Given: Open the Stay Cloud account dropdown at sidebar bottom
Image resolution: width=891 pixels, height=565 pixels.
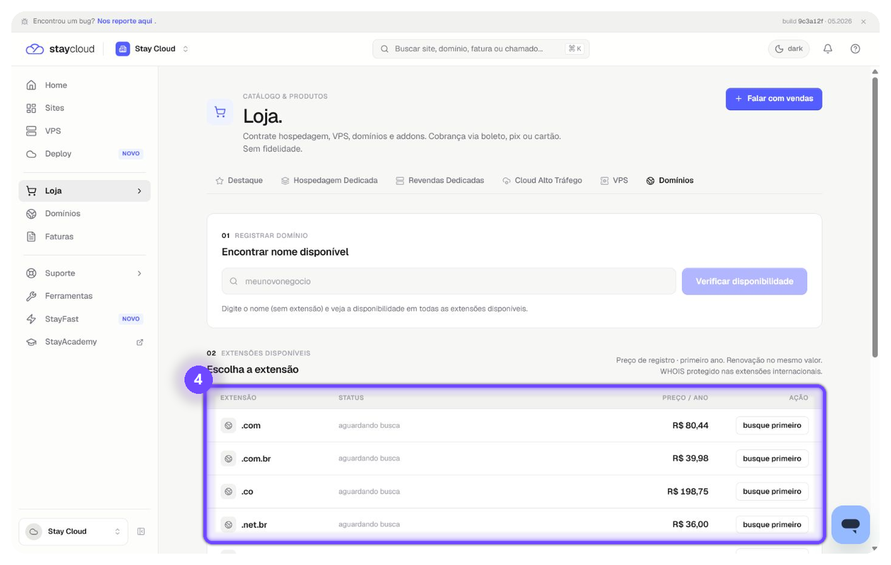Looking at the screenshot, I should pyautogui.click(x=74, y=532).
